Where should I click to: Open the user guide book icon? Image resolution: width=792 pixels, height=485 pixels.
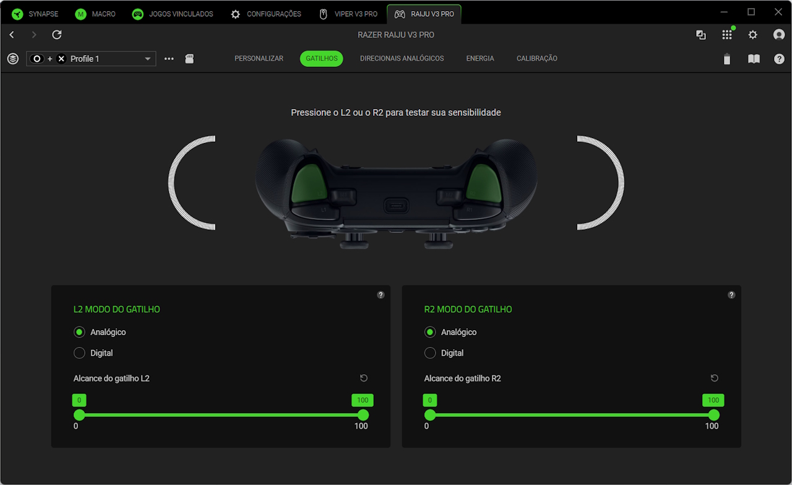754,59
